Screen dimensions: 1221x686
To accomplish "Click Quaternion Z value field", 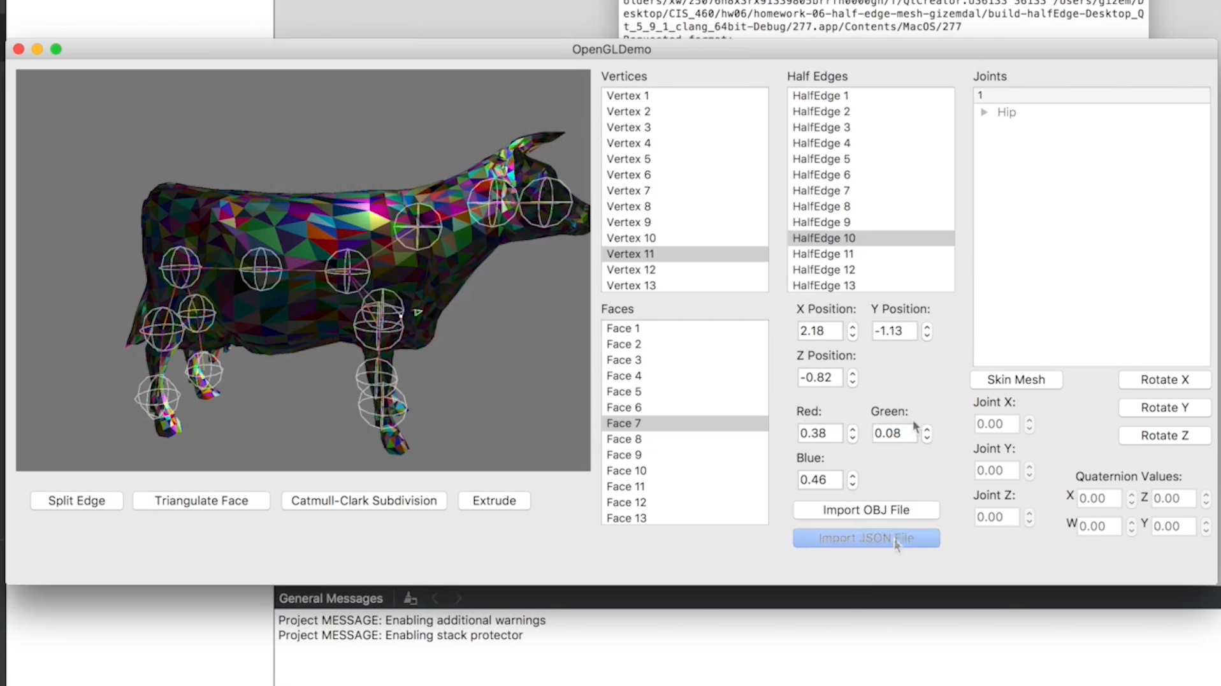I will point(1173,499).
